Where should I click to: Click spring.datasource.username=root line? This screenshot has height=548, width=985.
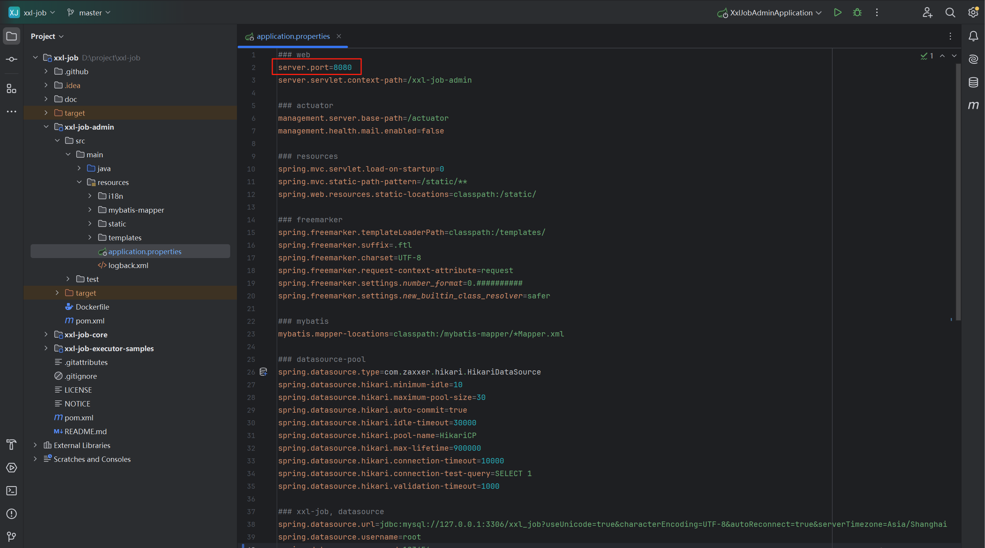click(349, 537)
